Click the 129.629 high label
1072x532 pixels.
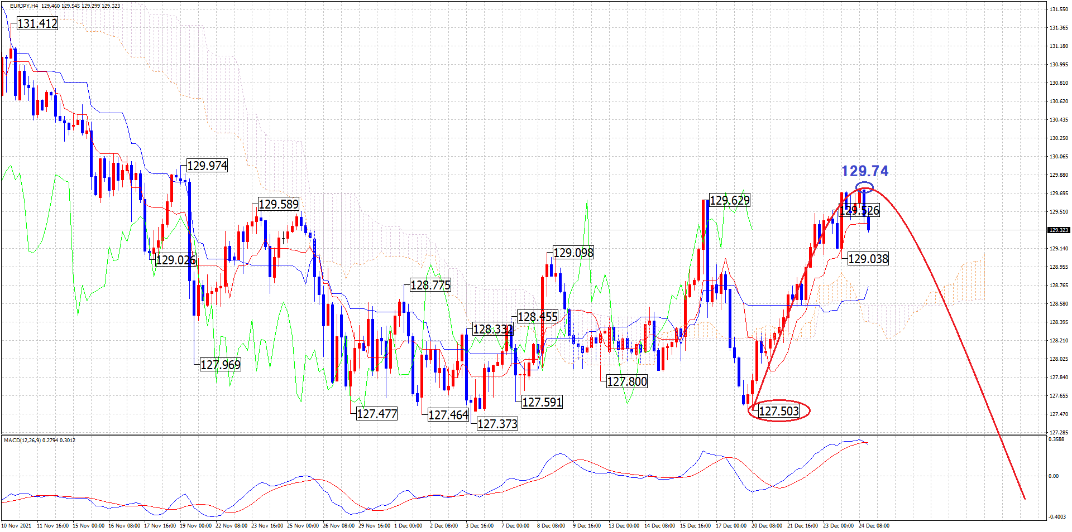coord(729,200)
